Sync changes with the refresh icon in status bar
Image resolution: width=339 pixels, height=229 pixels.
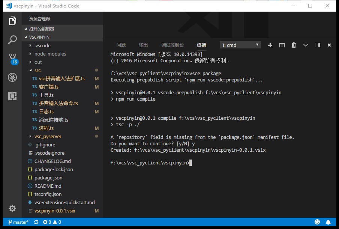point(36,222)
